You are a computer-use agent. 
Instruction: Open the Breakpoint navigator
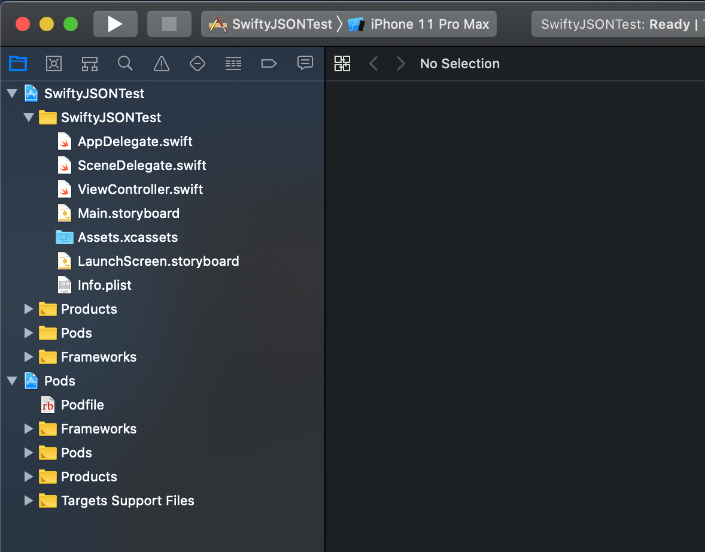(x=269, y=63)
